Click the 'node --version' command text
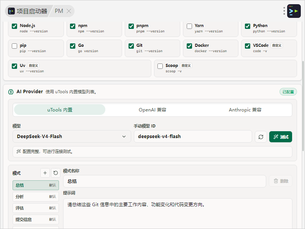This screenshot has width=305, height=229. (33, 31)
